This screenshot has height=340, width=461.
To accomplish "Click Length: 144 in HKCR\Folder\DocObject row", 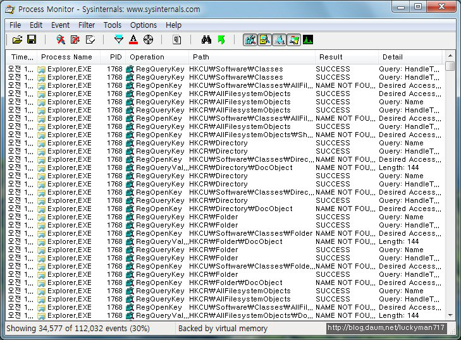I will 398,241.
